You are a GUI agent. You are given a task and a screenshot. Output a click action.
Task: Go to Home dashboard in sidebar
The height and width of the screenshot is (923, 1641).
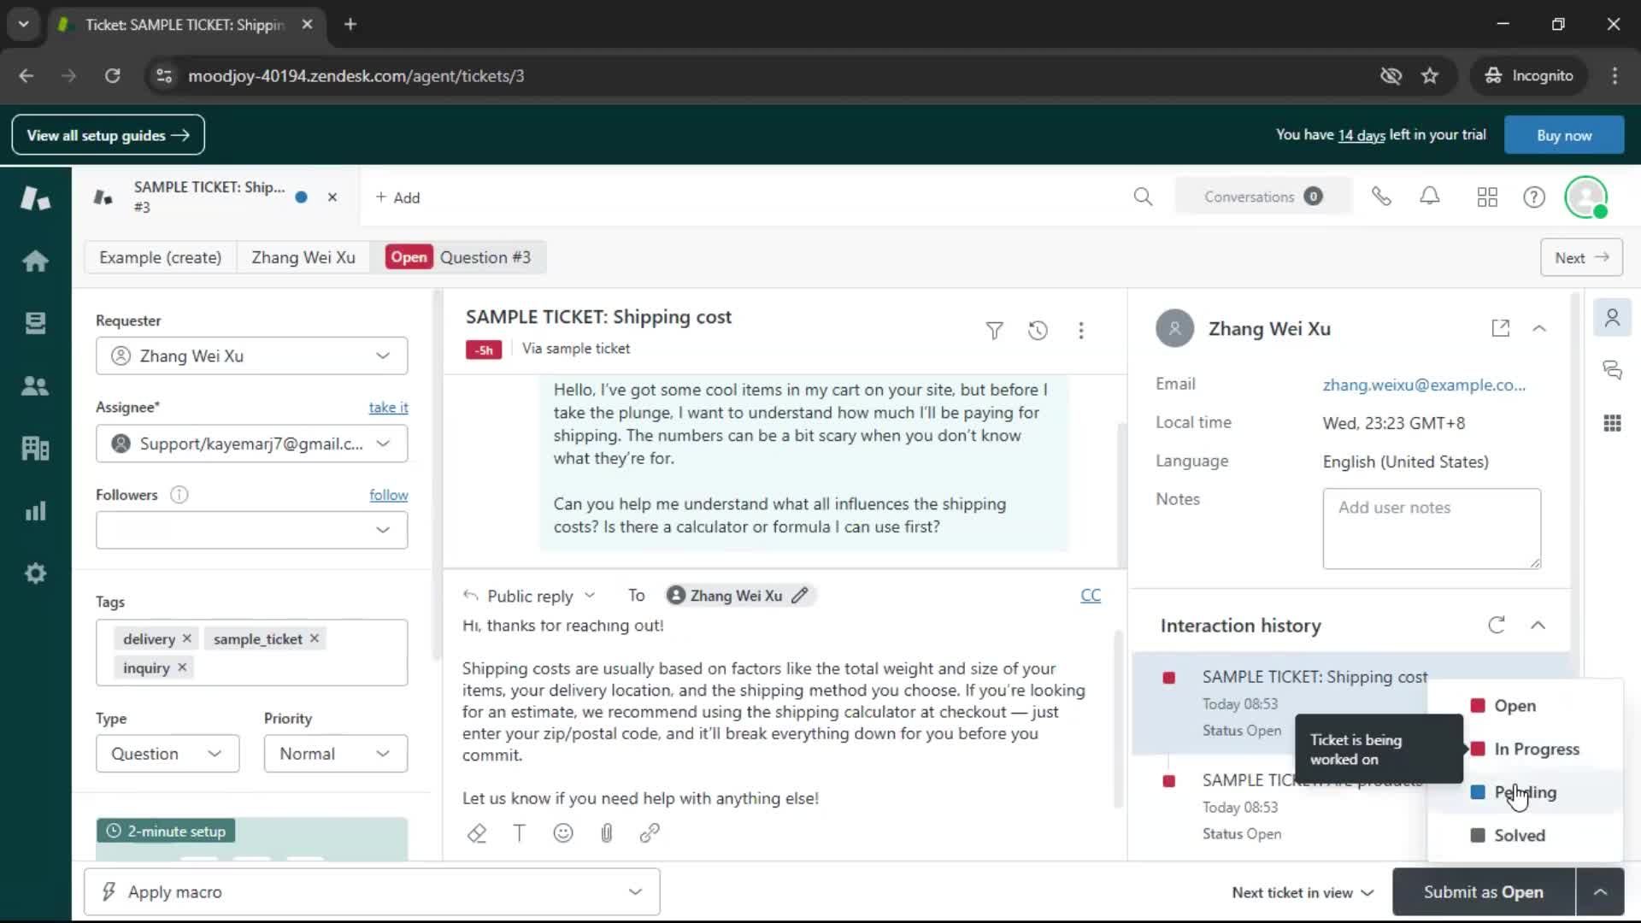pyautogui.click(x=35, y=261)
